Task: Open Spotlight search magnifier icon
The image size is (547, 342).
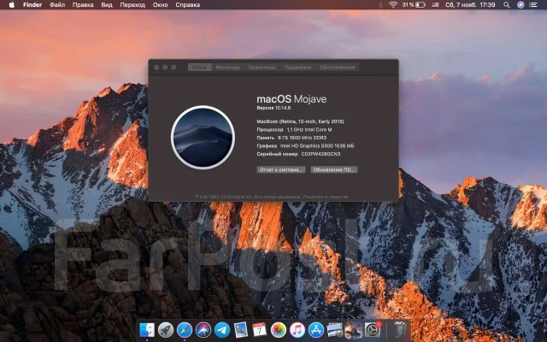Action: point(507,5)
